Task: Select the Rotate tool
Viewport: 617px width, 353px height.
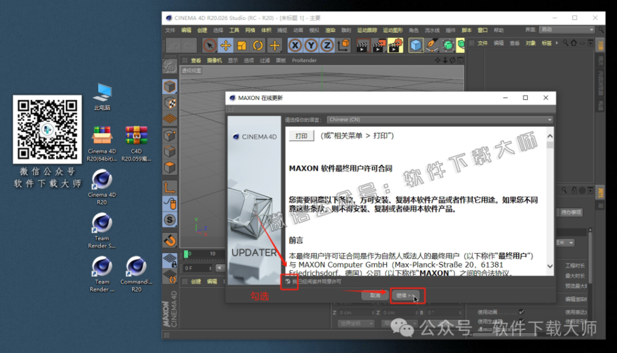Action: [259, 45]
